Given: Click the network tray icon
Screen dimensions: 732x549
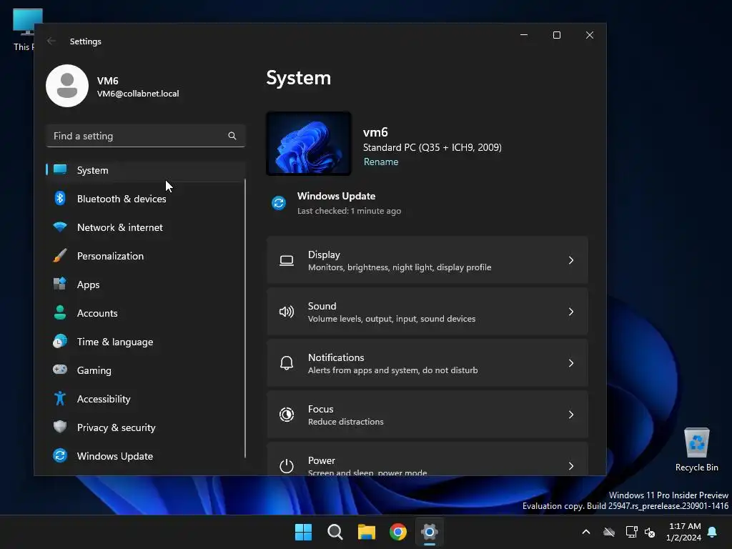Looking at the screenshot, I should point(632,532).
